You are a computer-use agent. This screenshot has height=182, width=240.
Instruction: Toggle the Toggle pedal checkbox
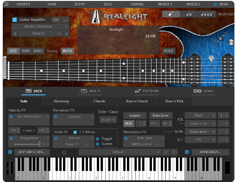coord(97,139)
